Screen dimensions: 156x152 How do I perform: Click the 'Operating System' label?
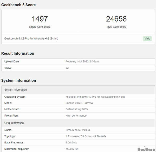pos(15,97)
